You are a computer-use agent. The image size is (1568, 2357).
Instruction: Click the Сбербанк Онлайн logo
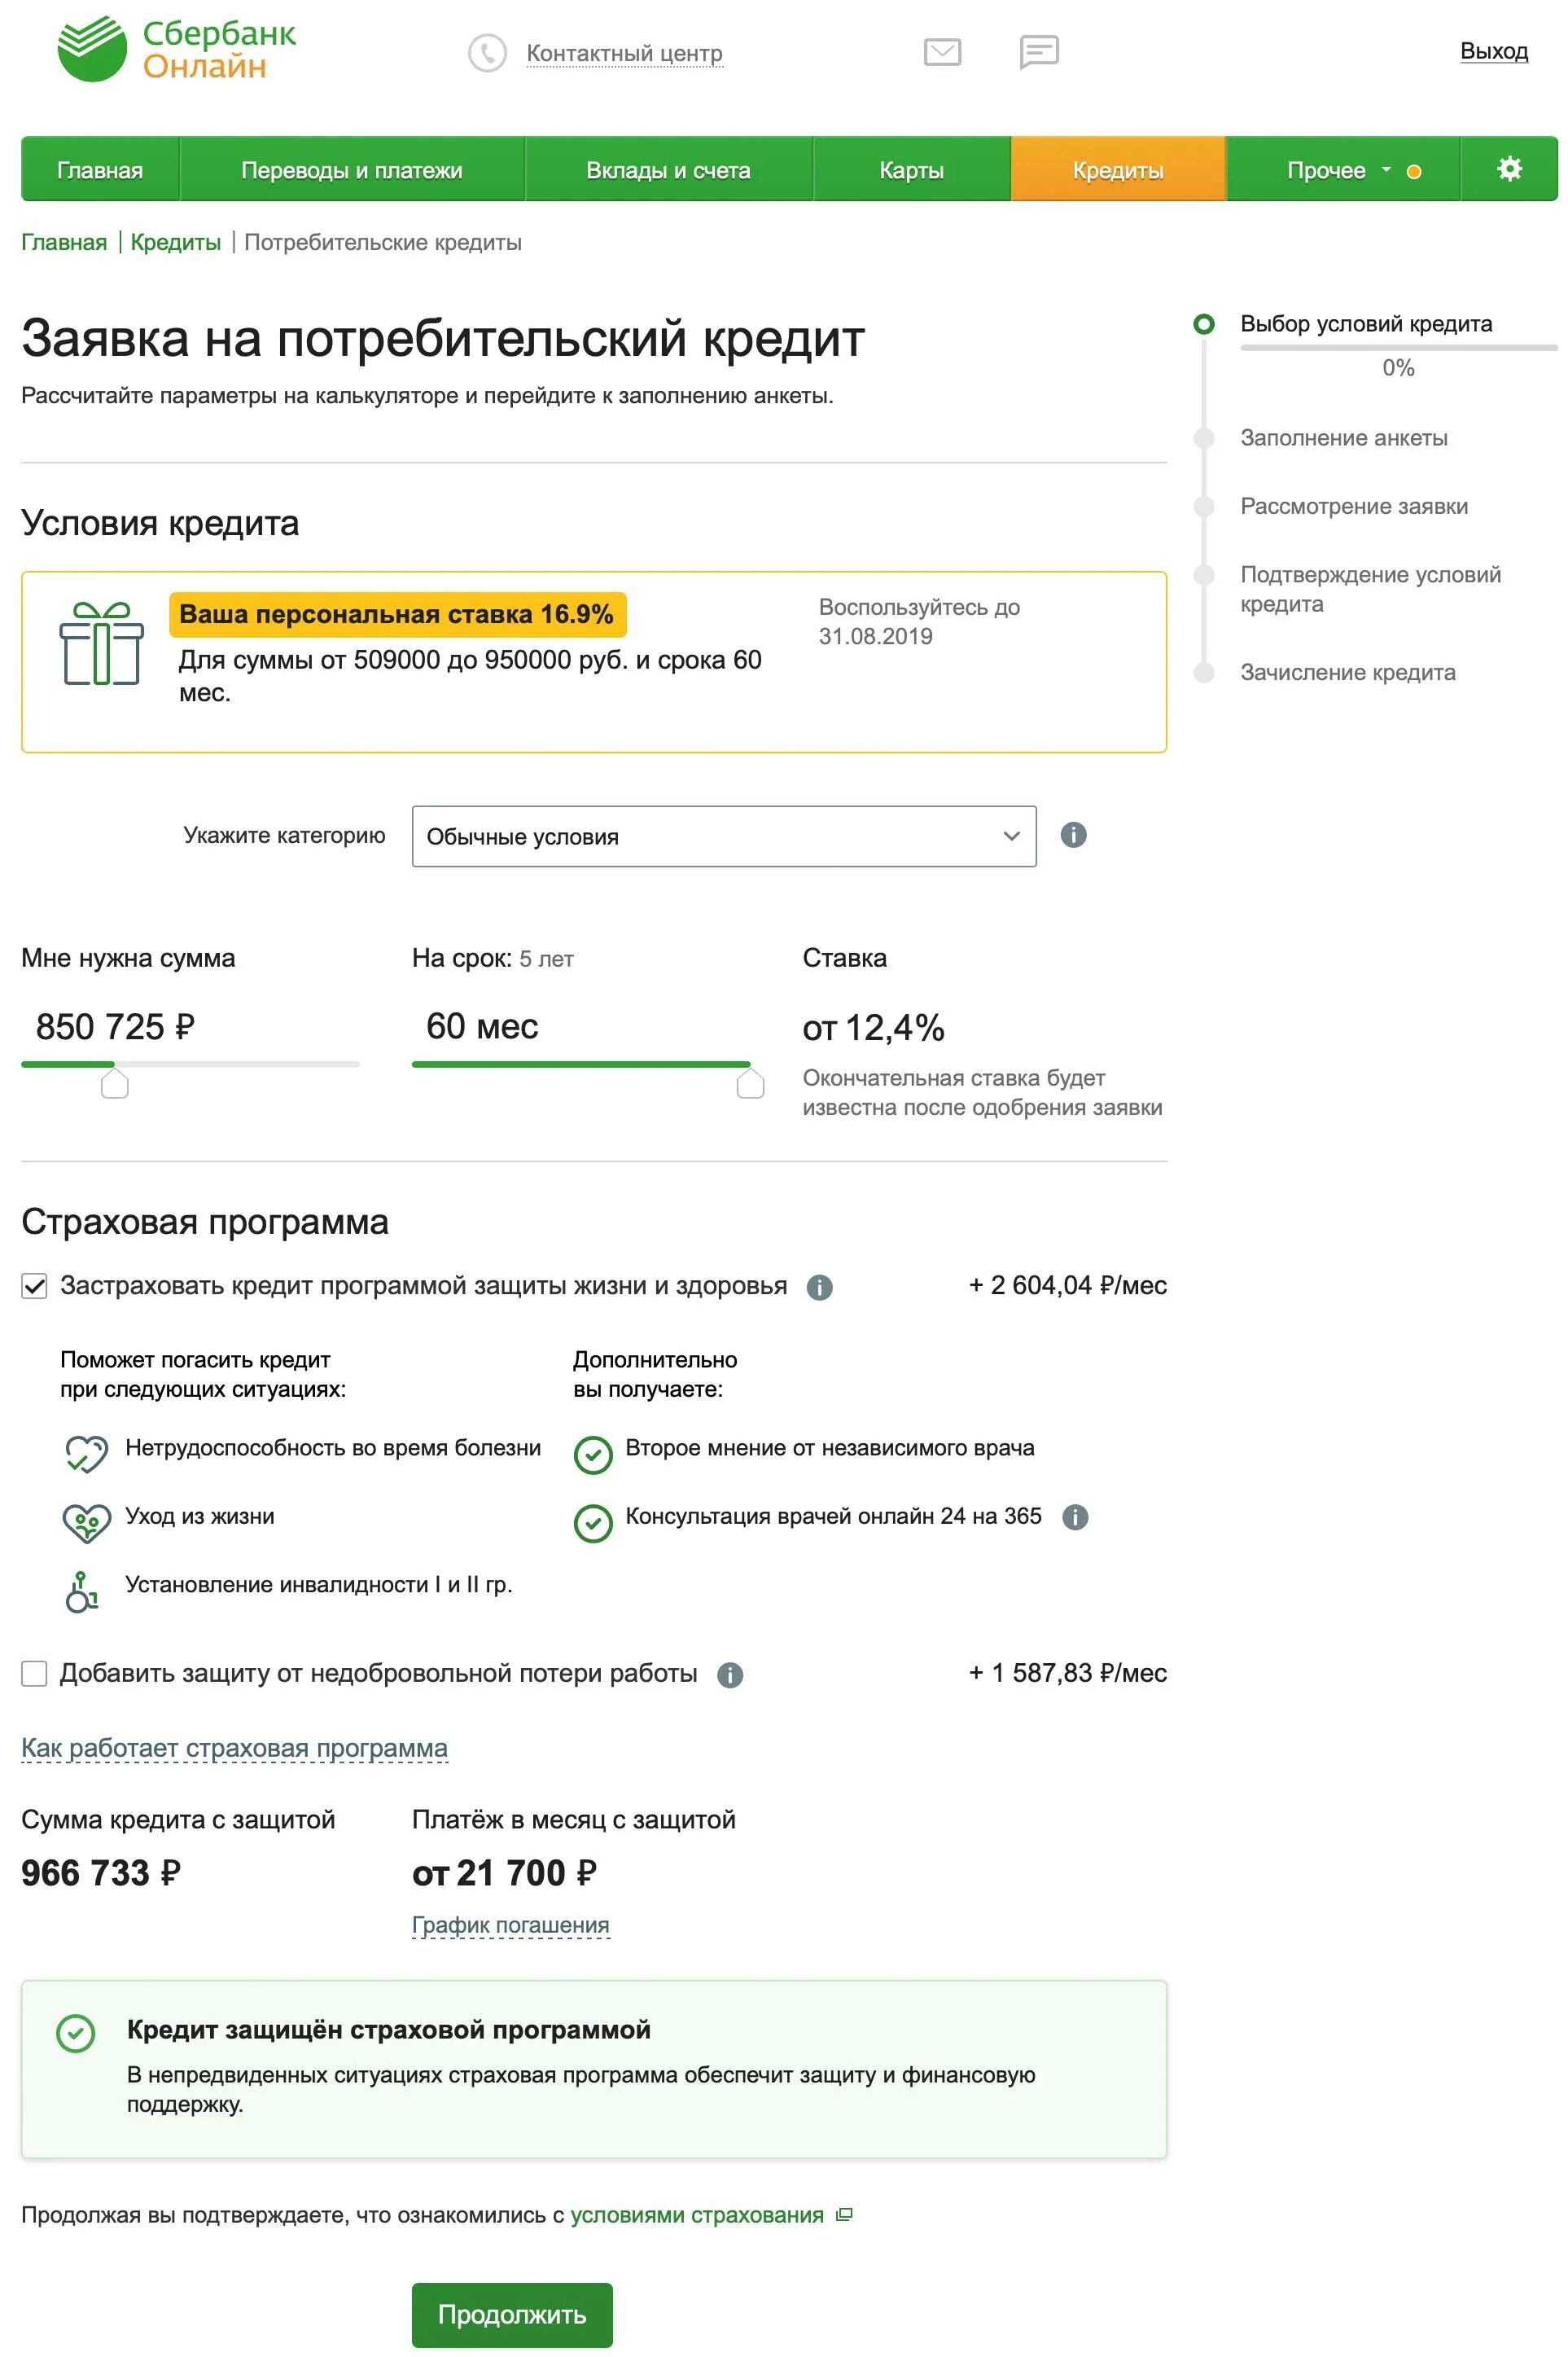(177, 49)
